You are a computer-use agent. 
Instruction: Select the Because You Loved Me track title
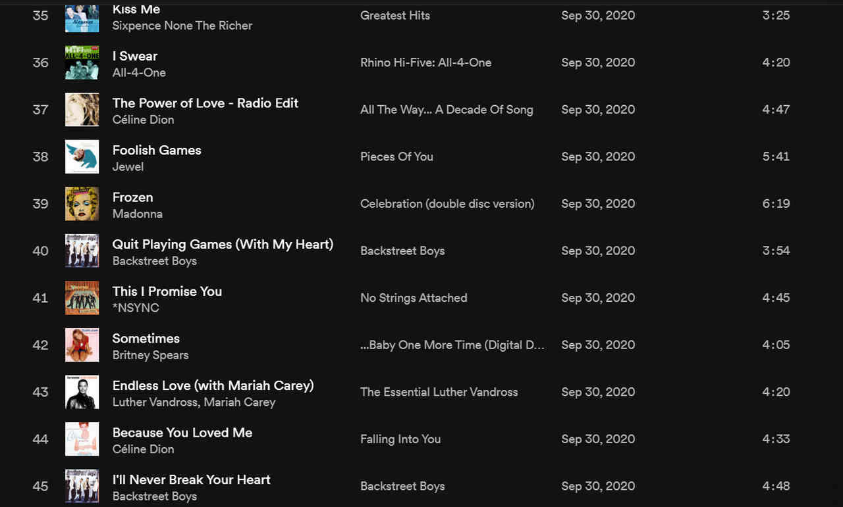[182, 433]
